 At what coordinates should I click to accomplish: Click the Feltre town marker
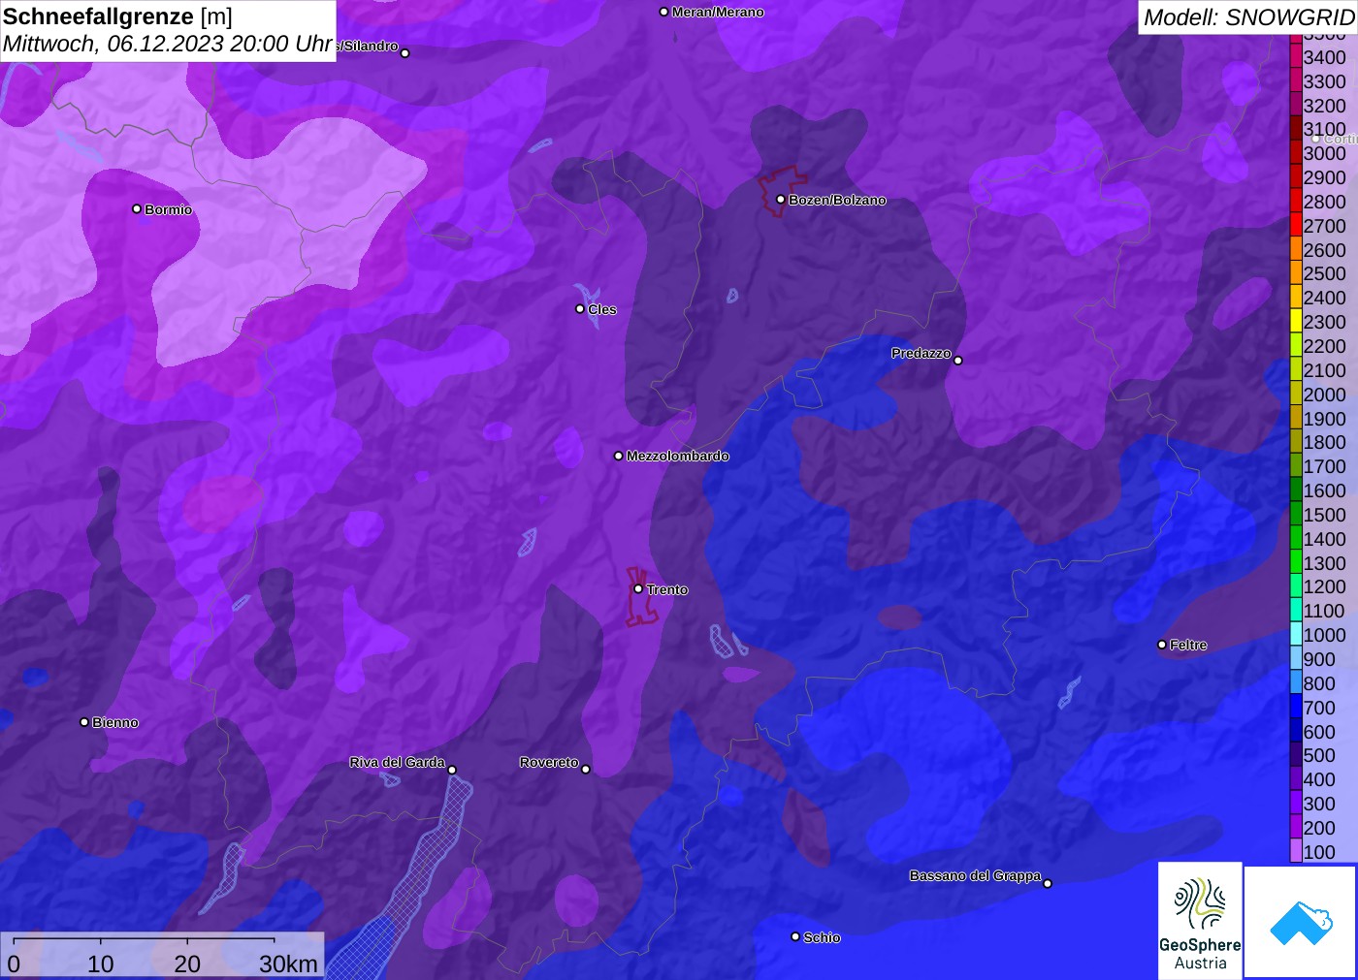(x=1162, y=645)
